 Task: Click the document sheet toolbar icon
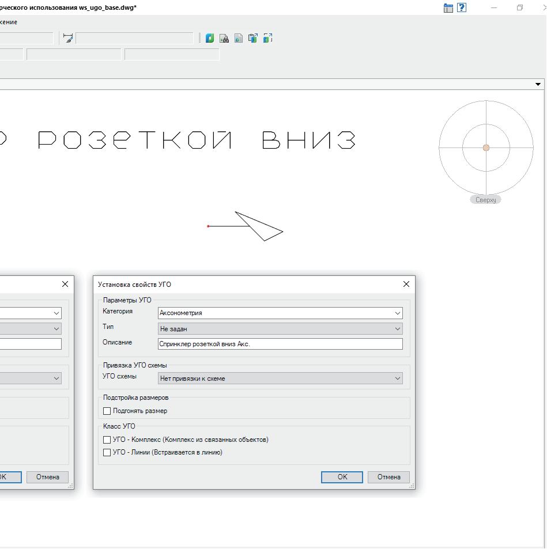(x=239, y=38)
